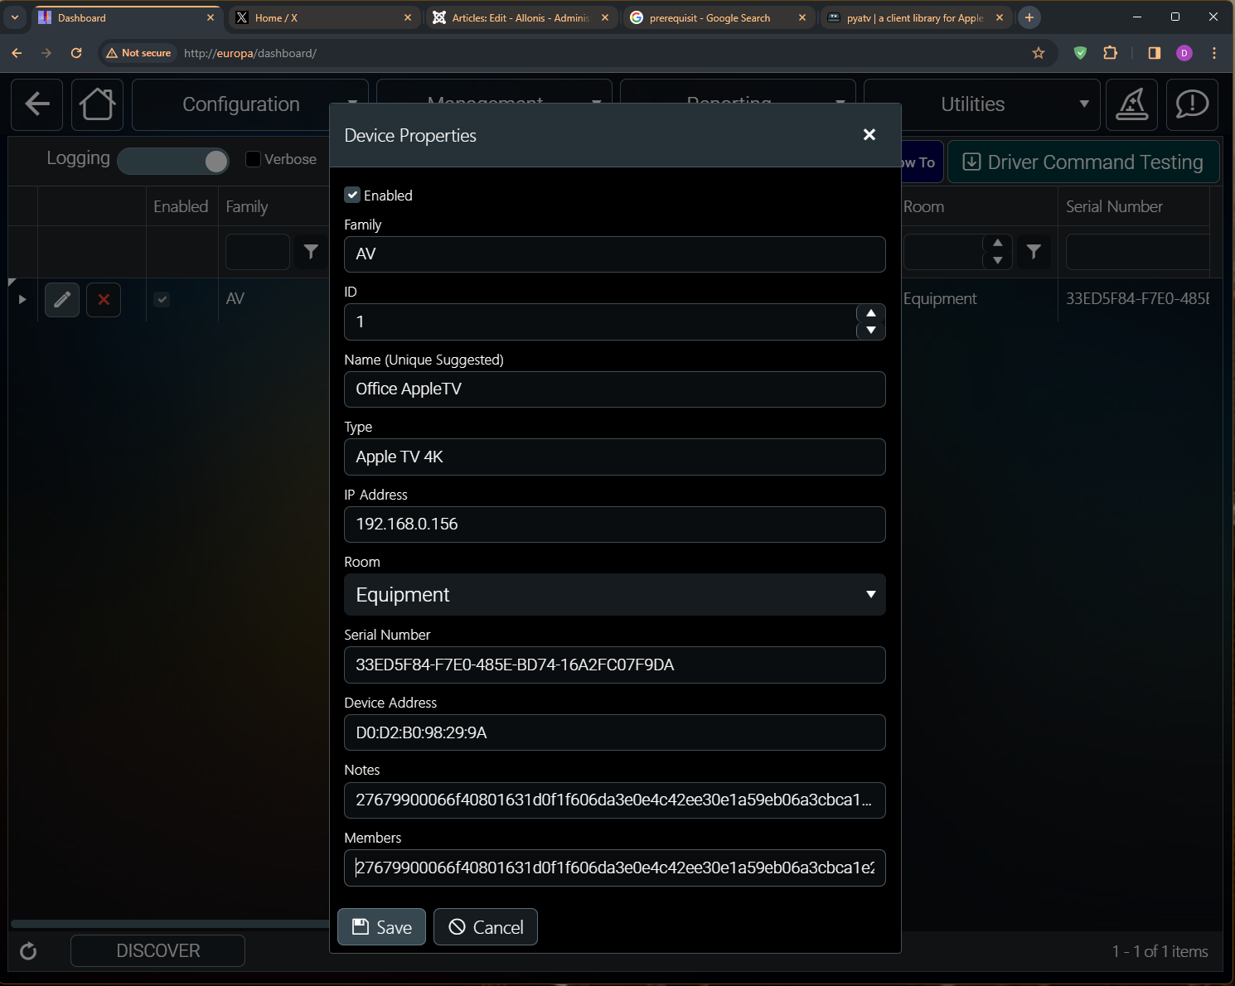Increase the ID value with up arrow

871,313
